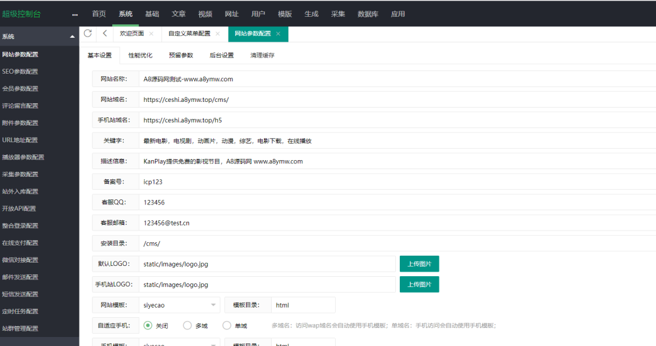Screen dimensions: 656x346
Task: Click 上传图片 for 默认LOGO
Action: (419, 264)
